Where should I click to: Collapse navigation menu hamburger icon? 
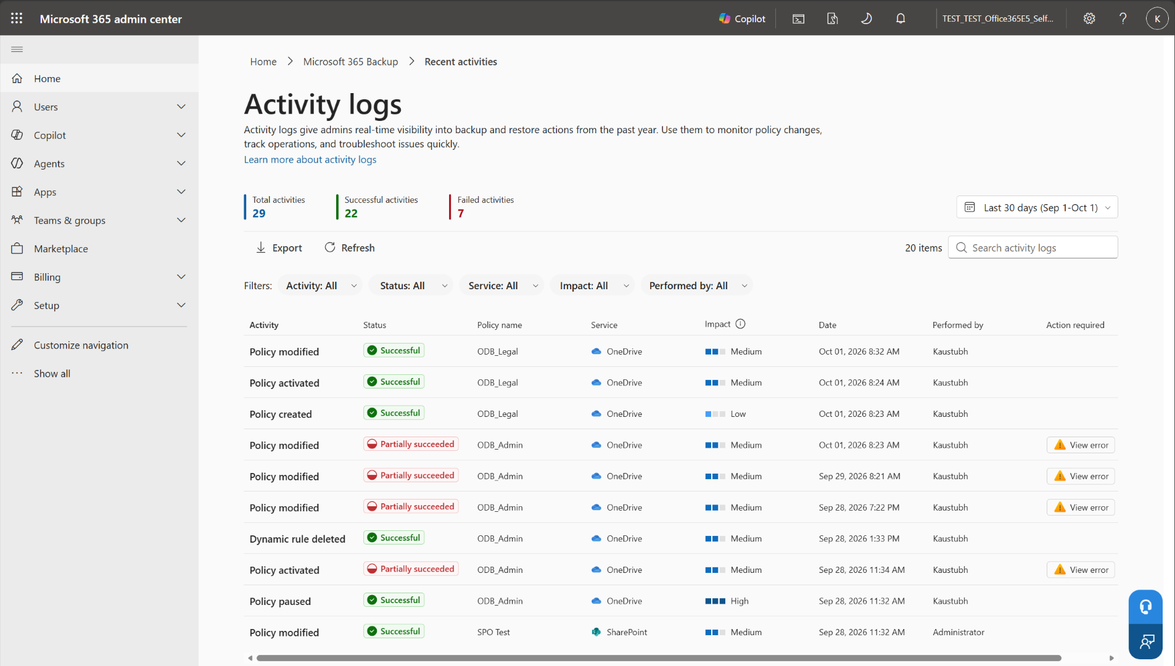(17, 49)
